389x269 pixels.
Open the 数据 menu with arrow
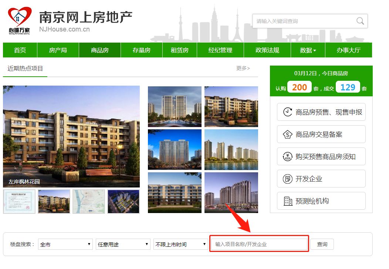point(308,50)
